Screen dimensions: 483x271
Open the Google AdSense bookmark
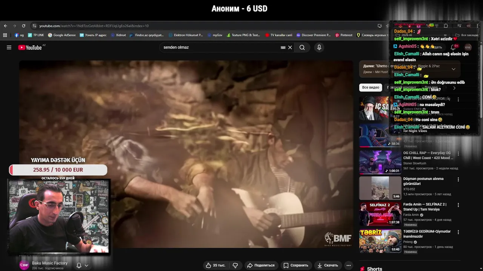tap(62, 35)
